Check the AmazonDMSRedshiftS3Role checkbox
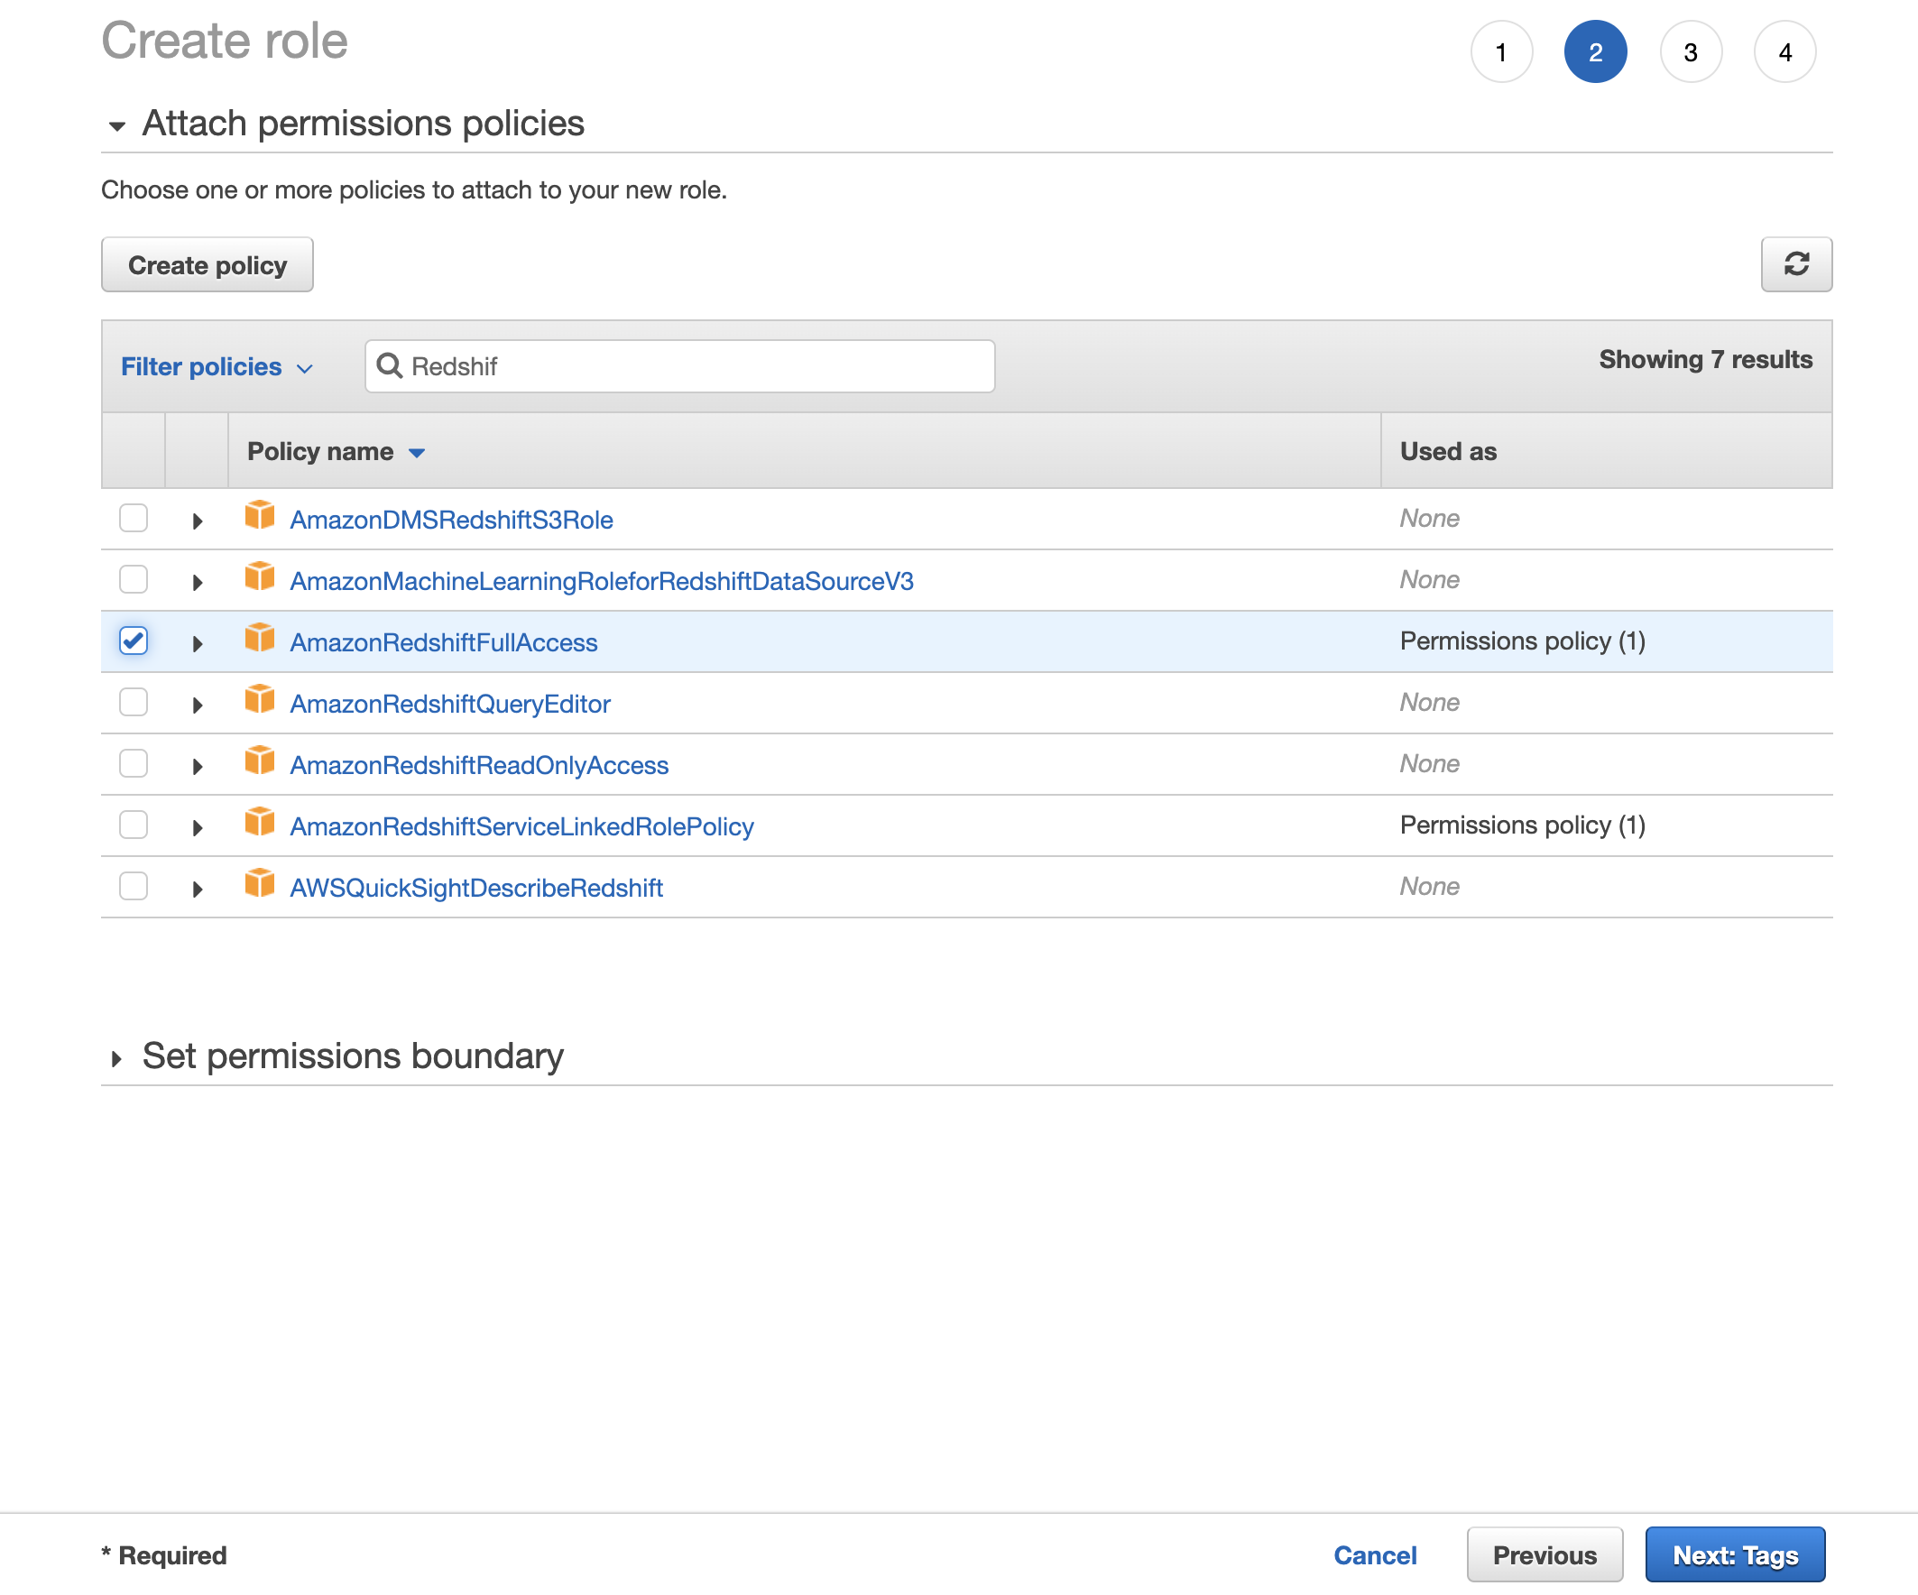 [x=134, y=518]
